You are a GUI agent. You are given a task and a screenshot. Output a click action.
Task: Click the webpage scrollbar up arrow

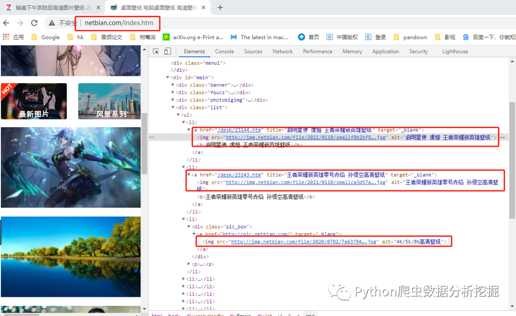click(x=144, y=49)
